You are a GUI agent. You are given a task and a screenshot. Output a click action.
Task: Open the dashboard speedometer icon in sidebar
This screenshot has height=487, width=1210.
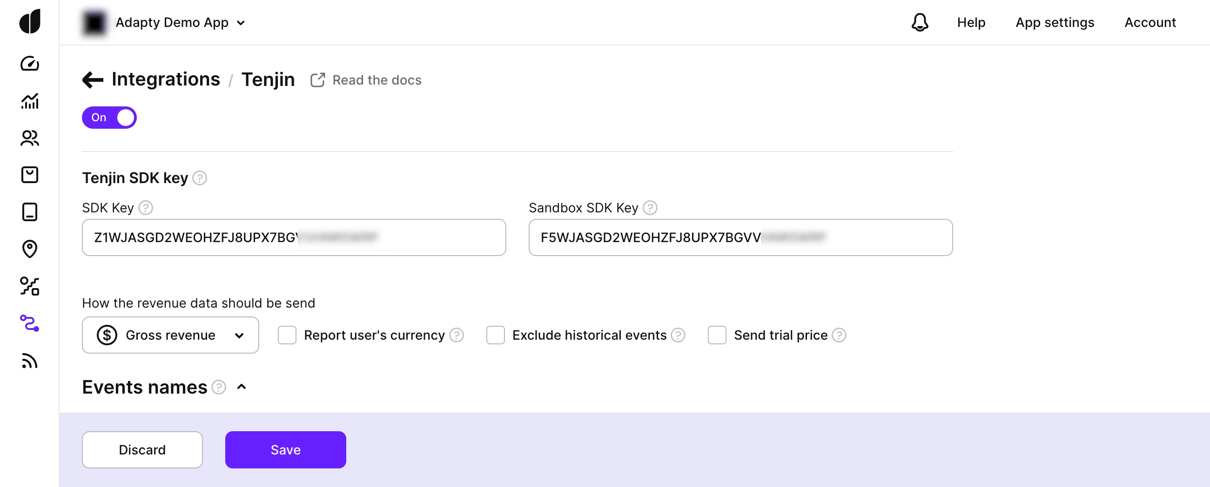coord(30,63)
